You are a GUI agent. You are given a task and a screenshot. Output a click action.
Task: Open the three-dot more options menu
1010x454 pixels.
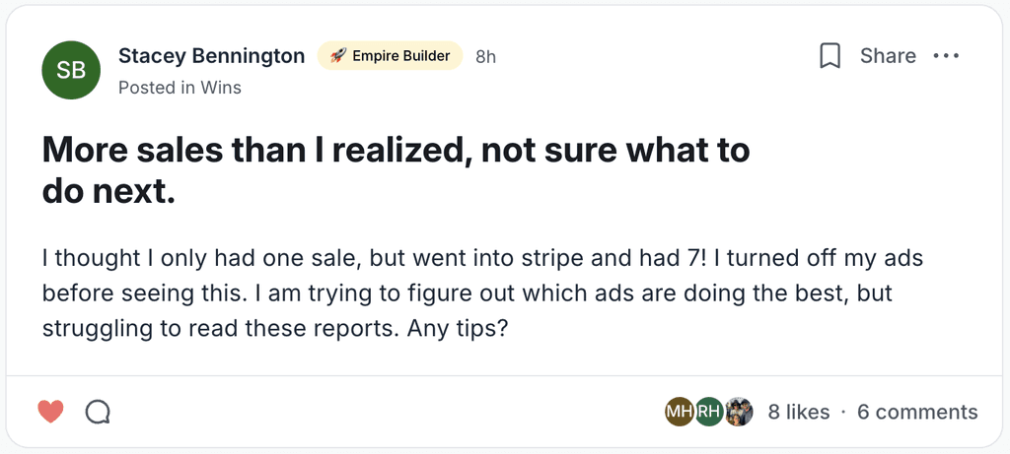pos(946,56)
